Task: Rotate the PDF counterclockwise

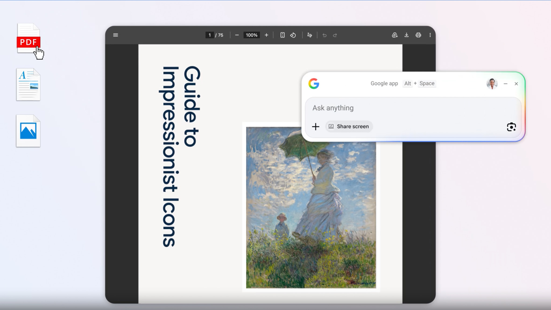Action: tap(293, 35)
